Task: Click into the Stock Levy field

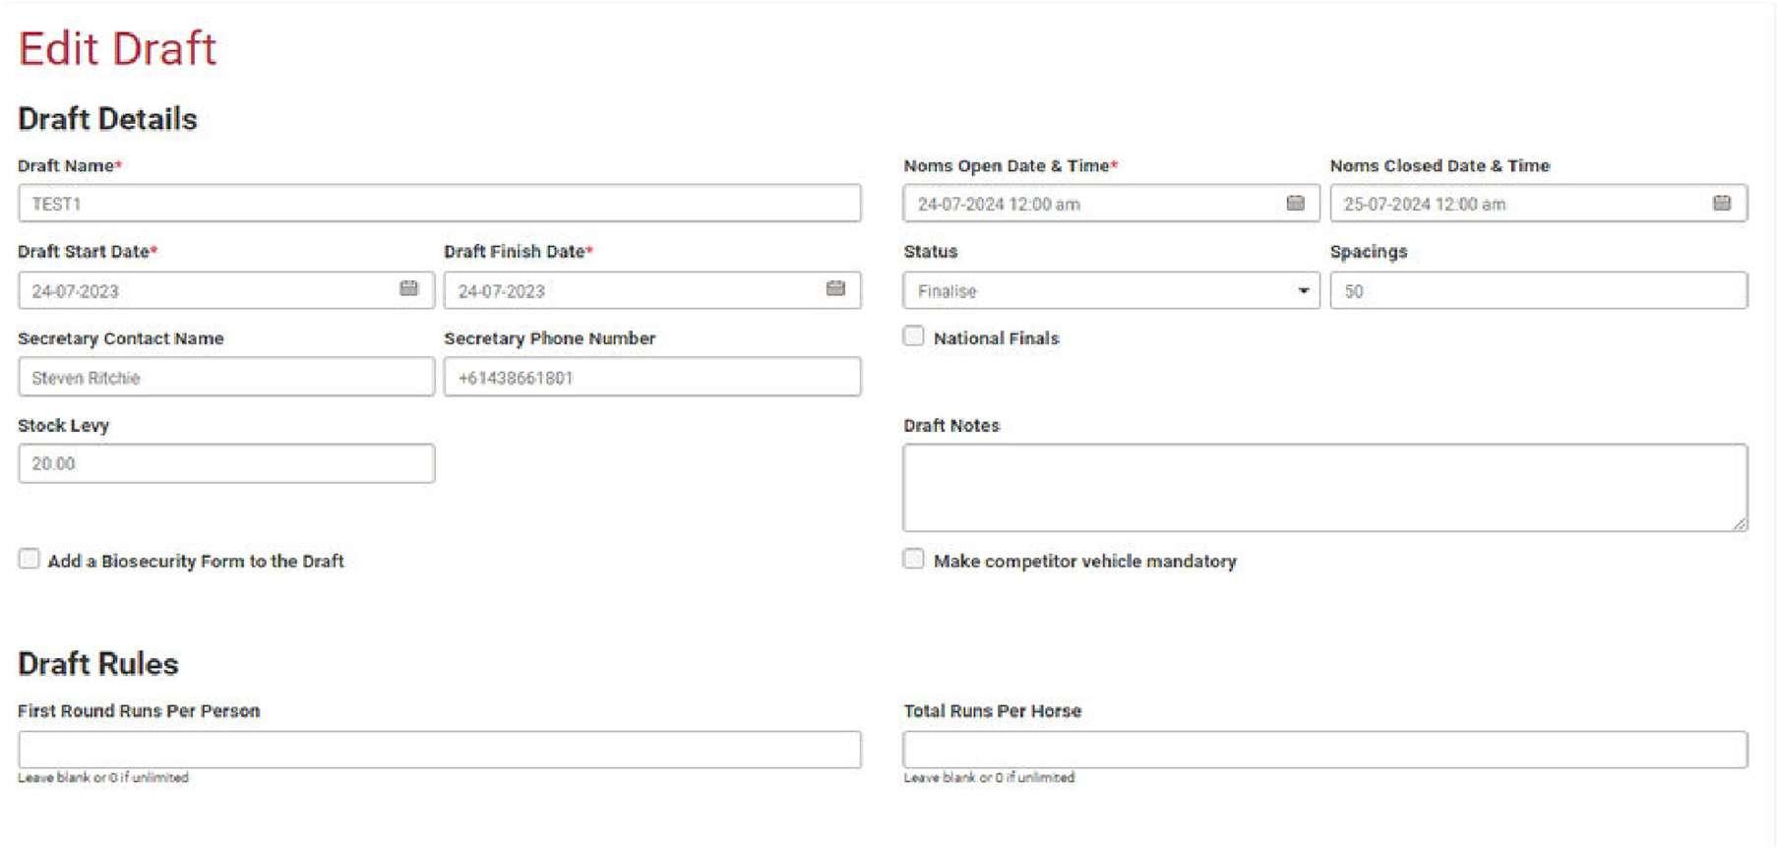Action: click(225, 463)
